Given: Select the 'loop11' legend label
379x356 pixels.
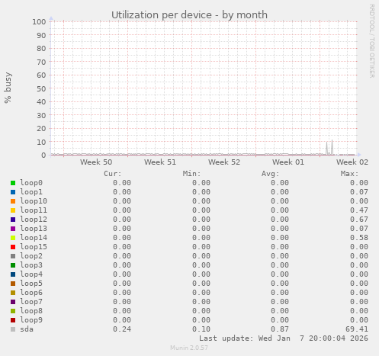Looking at the screenshot, I should 34,210.
